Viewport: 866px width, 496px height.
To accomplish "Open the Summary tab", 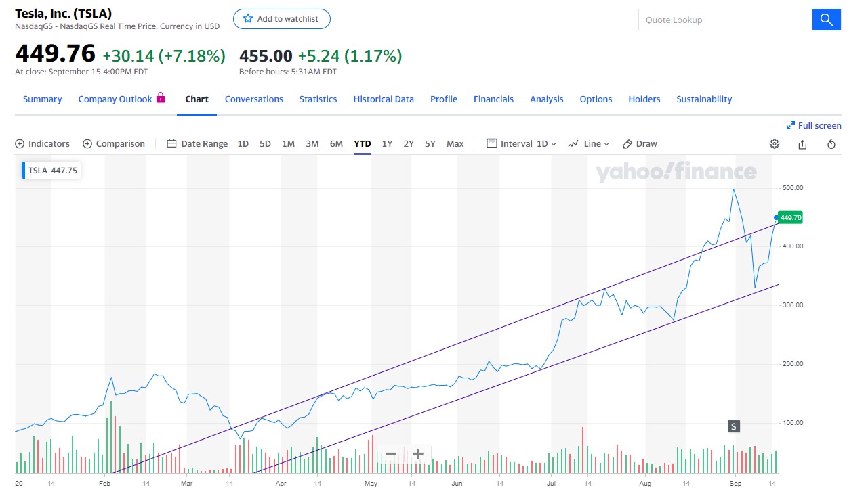I will click(x=42, y=99).
